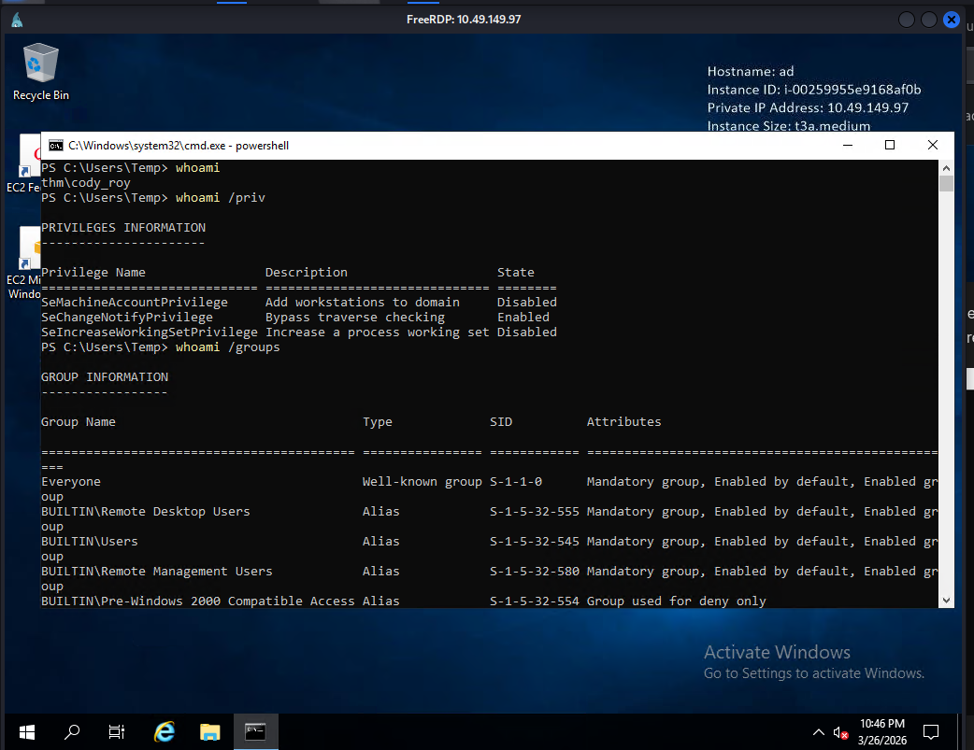Open the muted volume tray icon
Screen dimensions: 974x750
tap(840, 733)
